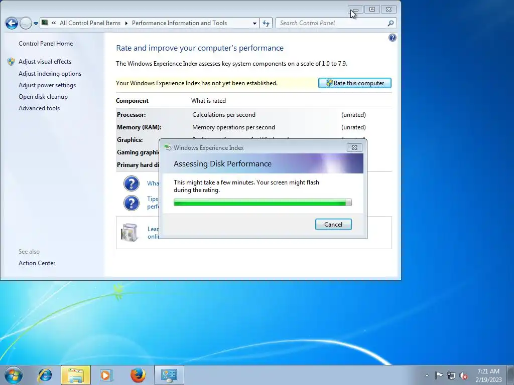Open Control Panel Home link
Image resolution: width=514 pixels, height=385 pixels.
[x=46, y=44]
